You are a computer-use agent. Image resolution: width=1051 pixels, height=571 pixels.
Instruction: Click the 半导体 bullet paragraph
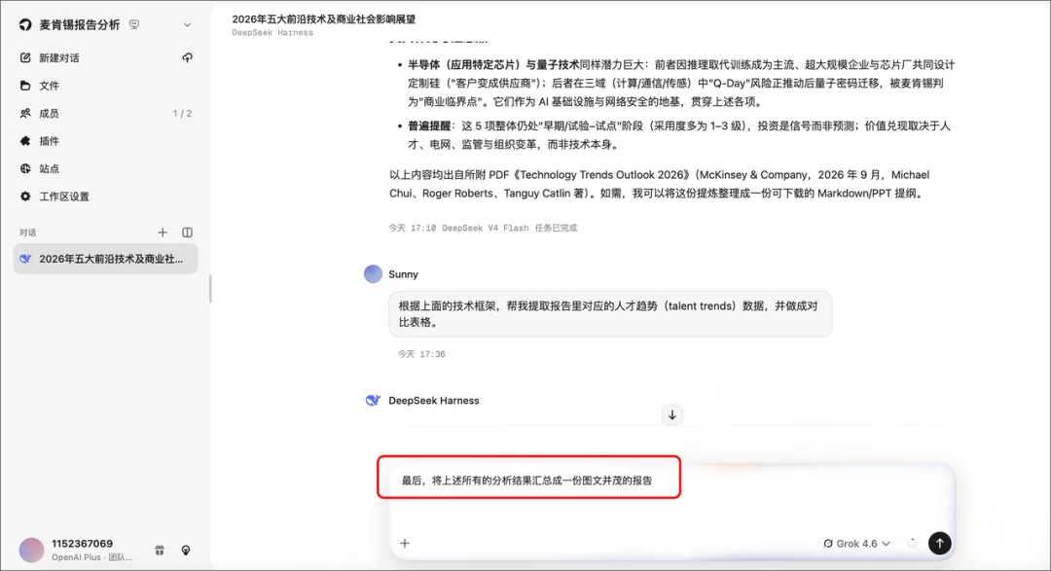681,83
